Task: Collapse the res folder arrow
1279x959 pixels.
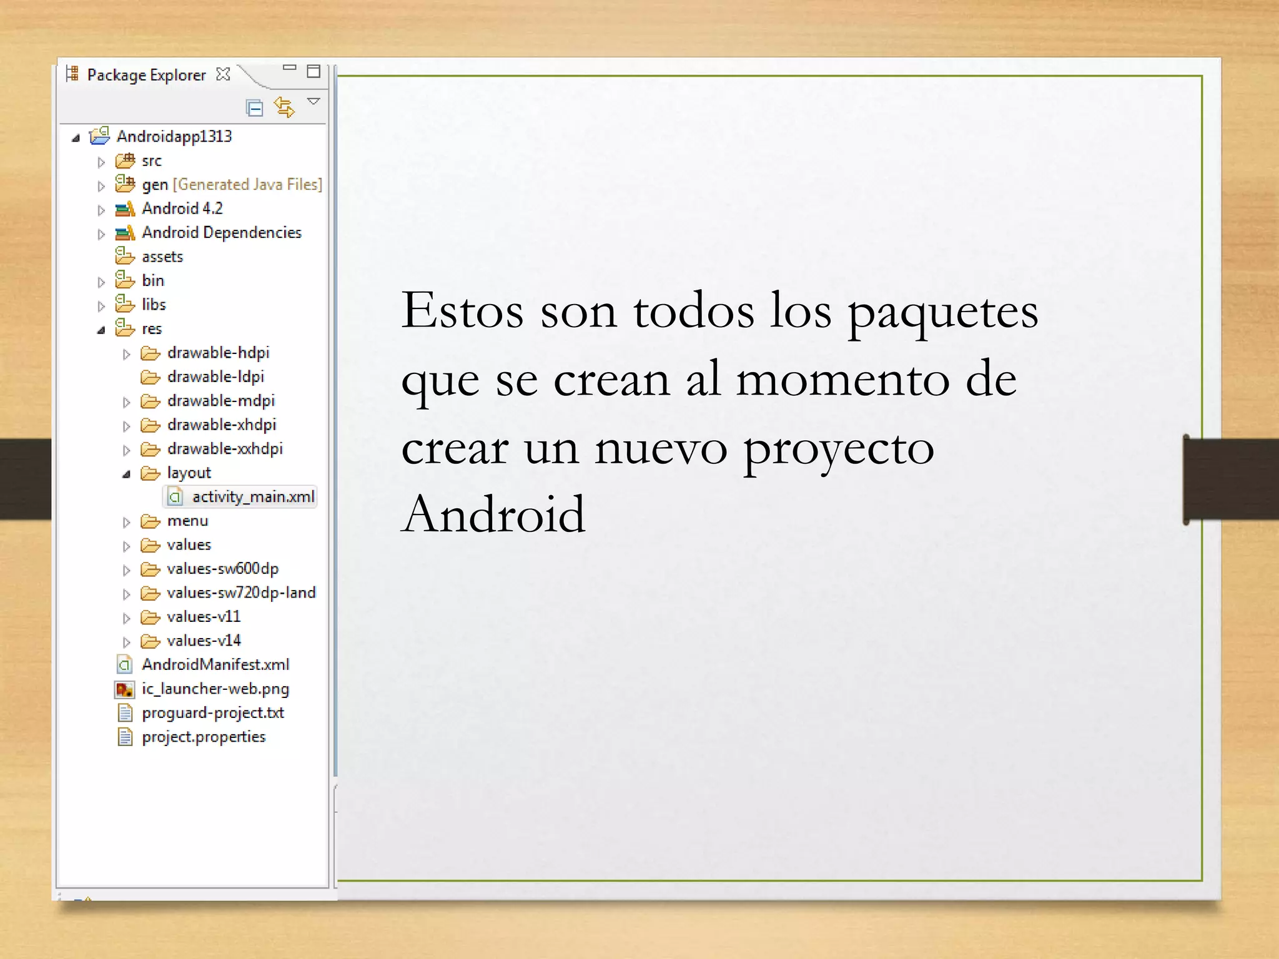Action: (x=101, y=330)
